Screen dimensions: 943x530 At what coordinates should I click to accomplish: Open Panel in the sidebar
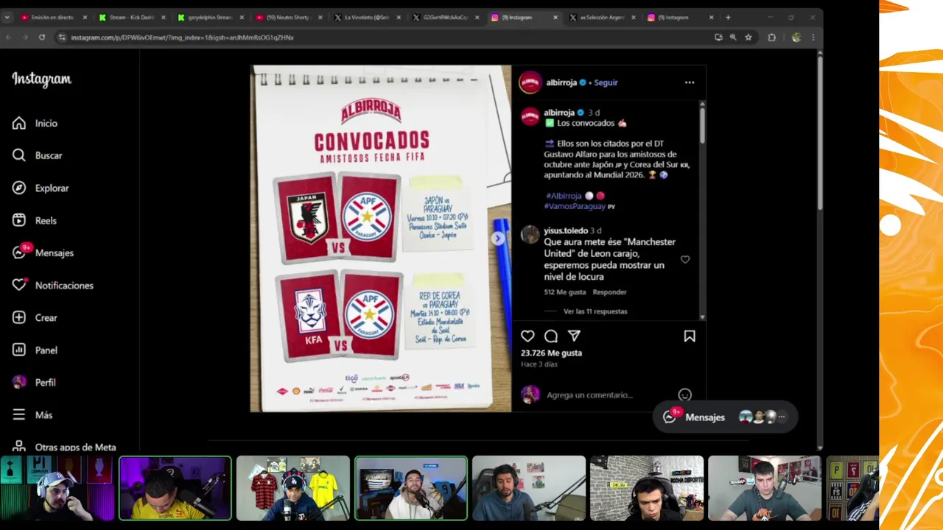35,350
